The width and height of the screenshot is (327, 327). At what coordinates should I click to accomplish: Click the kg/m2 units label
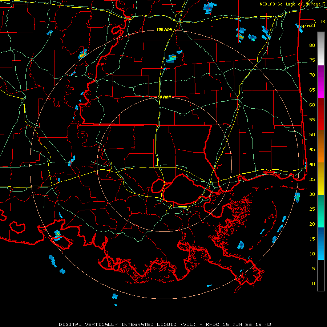tap(306, 25)
